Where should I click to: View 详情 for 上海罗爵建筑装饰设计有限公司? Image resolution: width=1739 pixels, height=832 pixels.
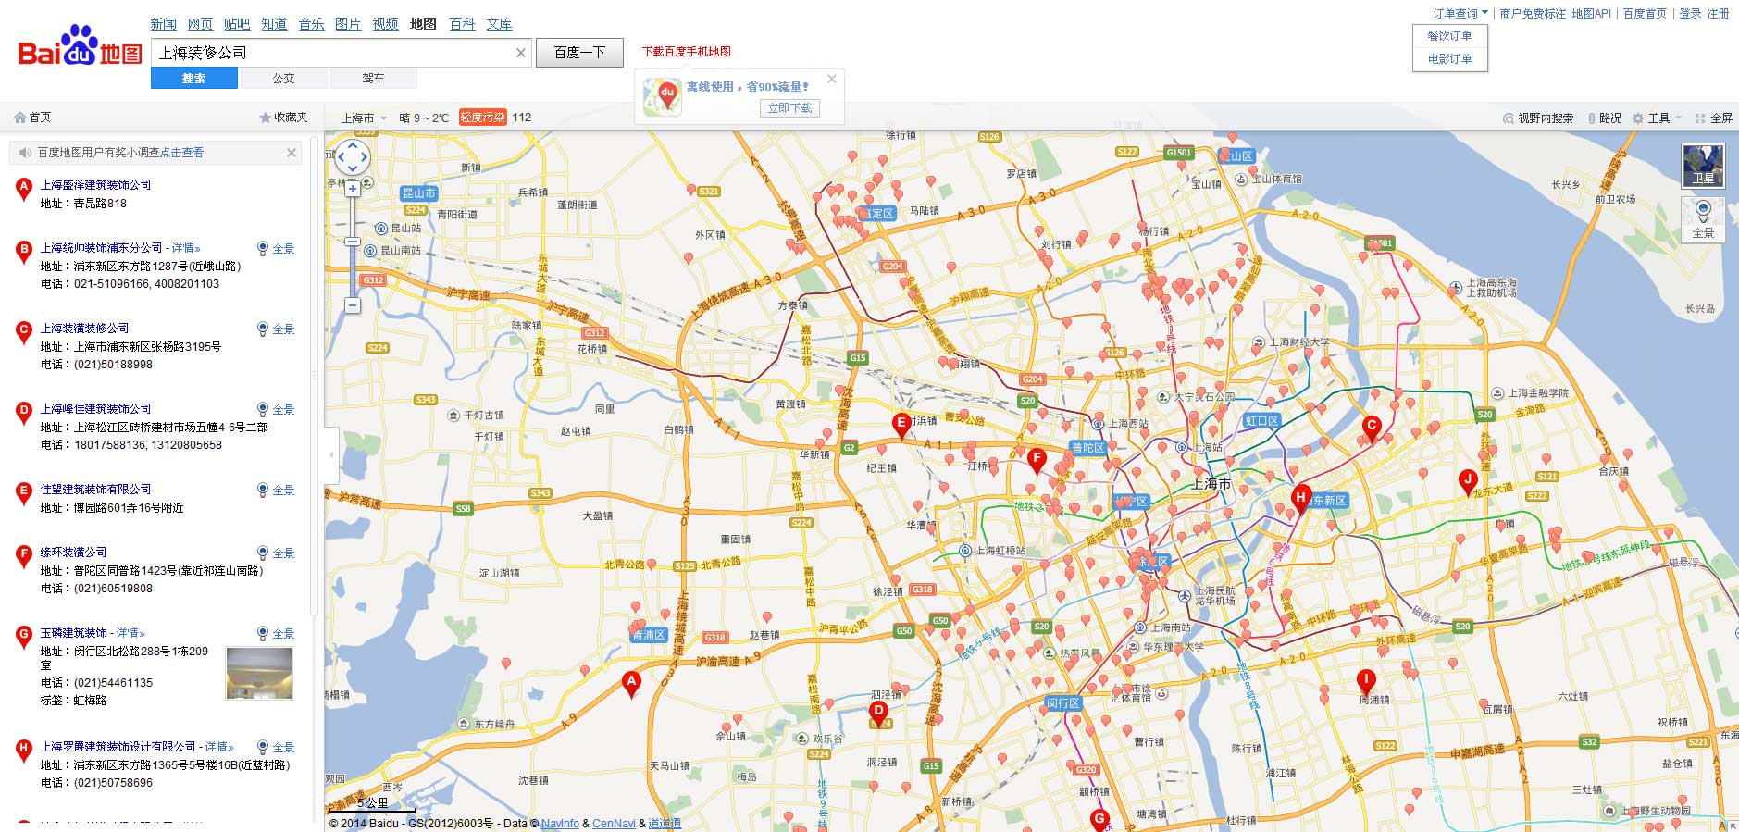[x=219, y=747]
